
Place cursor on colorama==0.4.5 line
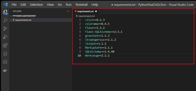tap(97, 24)
